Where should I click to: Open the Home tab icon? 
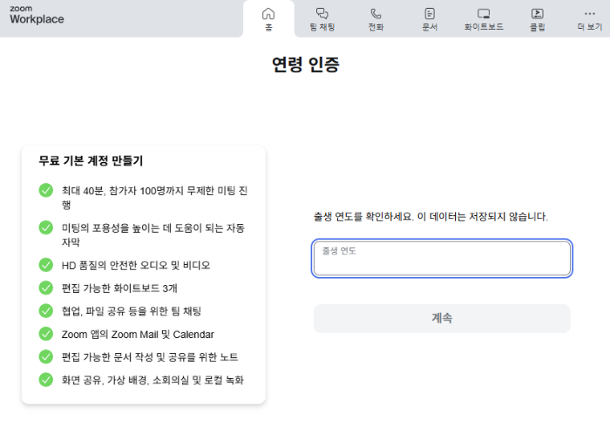(268, 14)
